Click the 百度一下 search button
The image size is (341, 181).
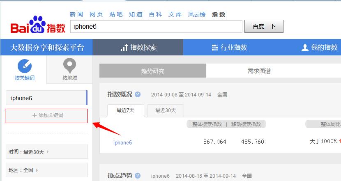click(264, 26)
